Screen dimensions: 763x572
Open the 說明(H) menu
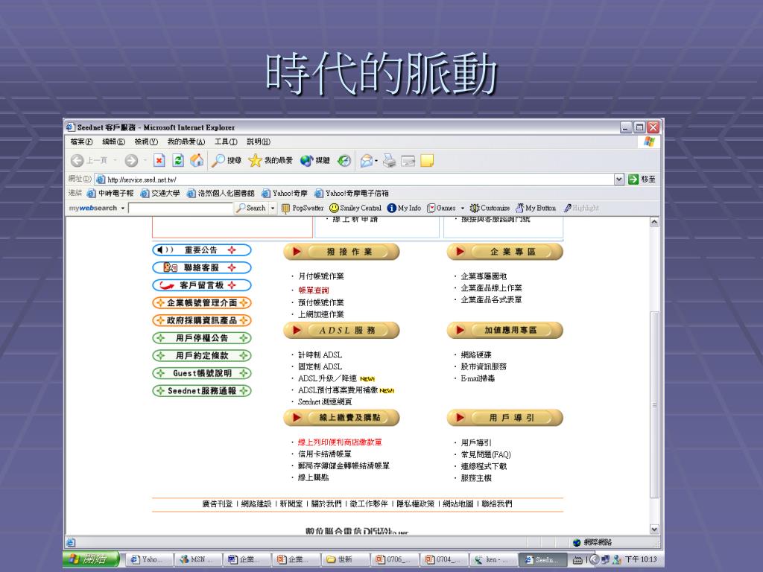point(259,142)
